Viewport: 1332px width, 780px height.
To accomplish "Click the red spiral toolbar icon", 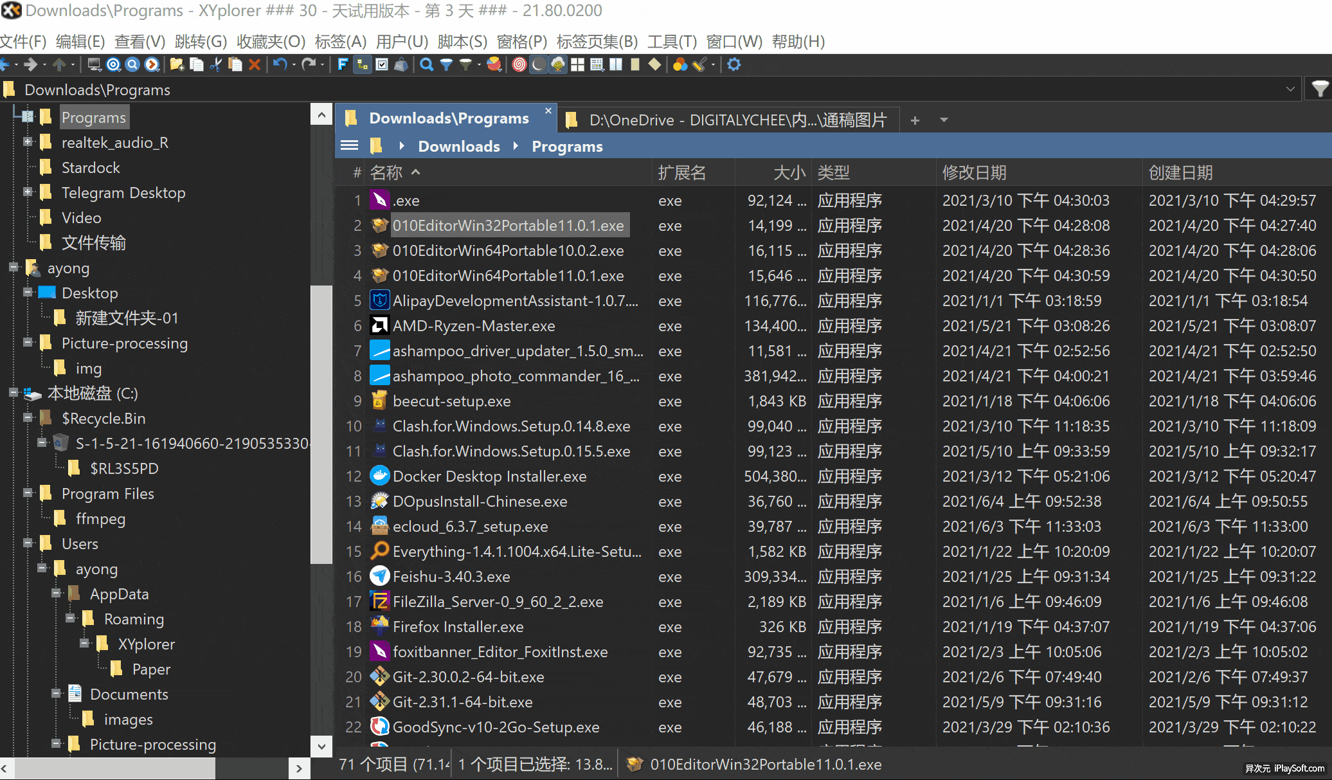I will (519, 64).
